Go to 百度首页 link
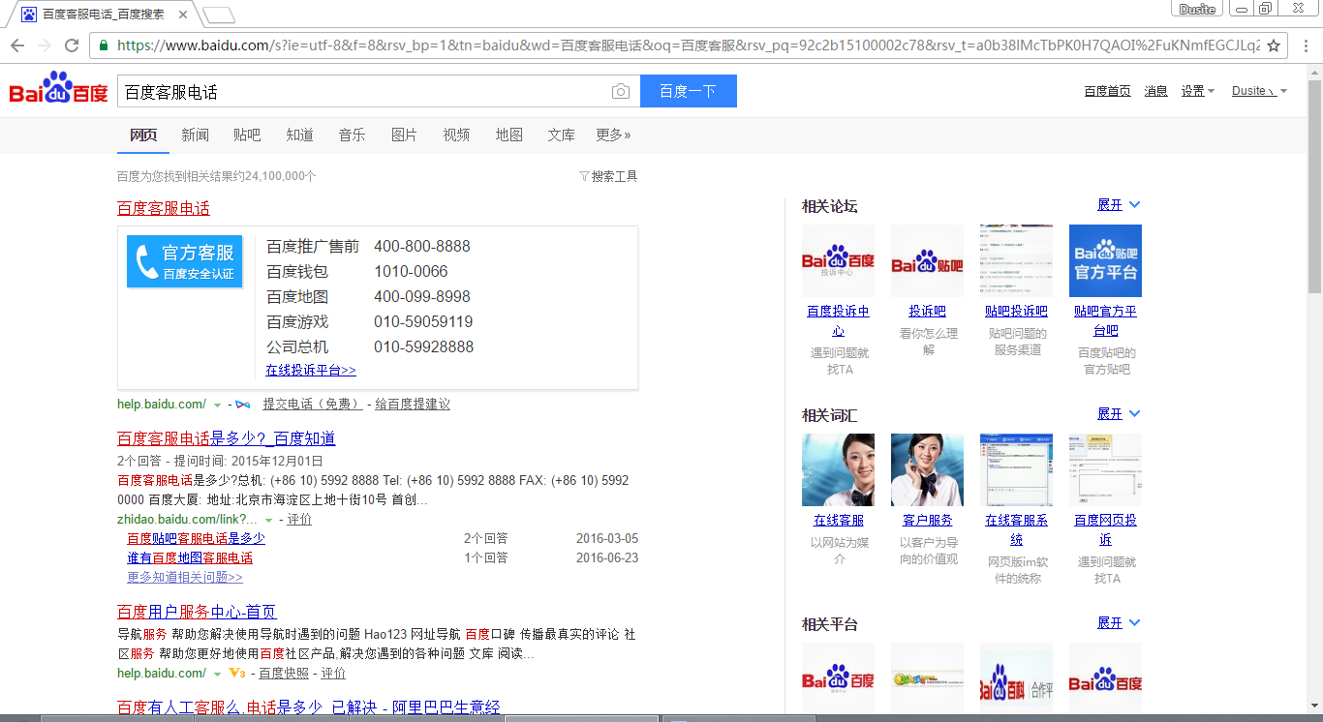The image size is (1323, 722). [x=1107, y=91]
